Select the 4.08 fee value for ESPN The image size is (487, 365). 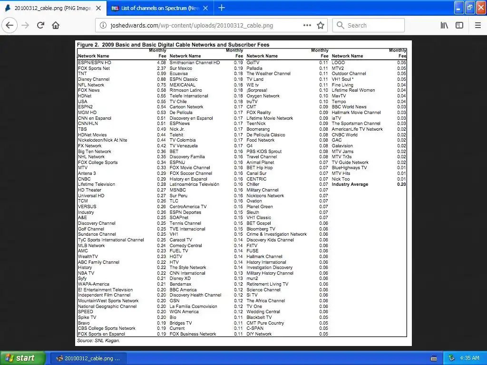[x=161, y=63]
